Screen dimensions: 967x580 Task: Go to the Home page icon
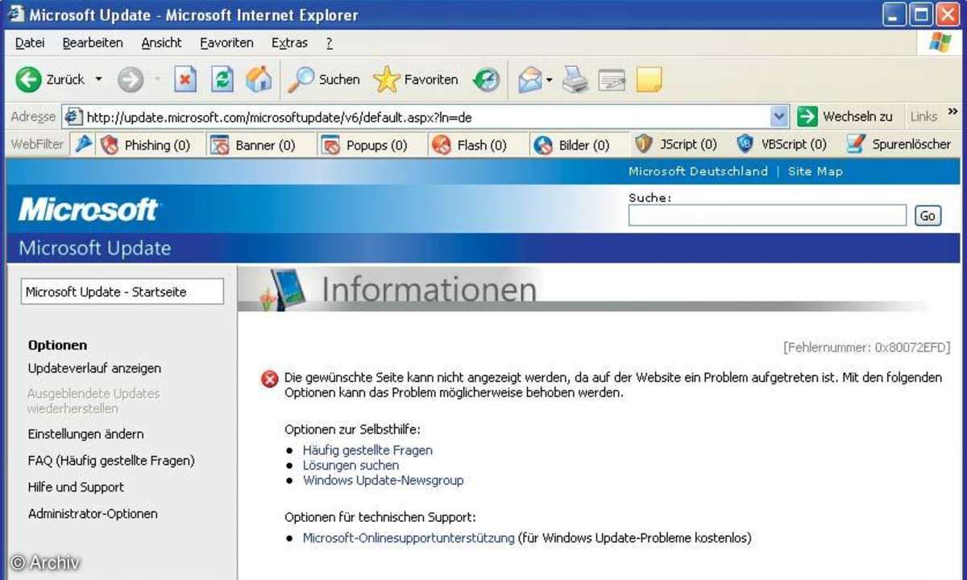(259, 79)
